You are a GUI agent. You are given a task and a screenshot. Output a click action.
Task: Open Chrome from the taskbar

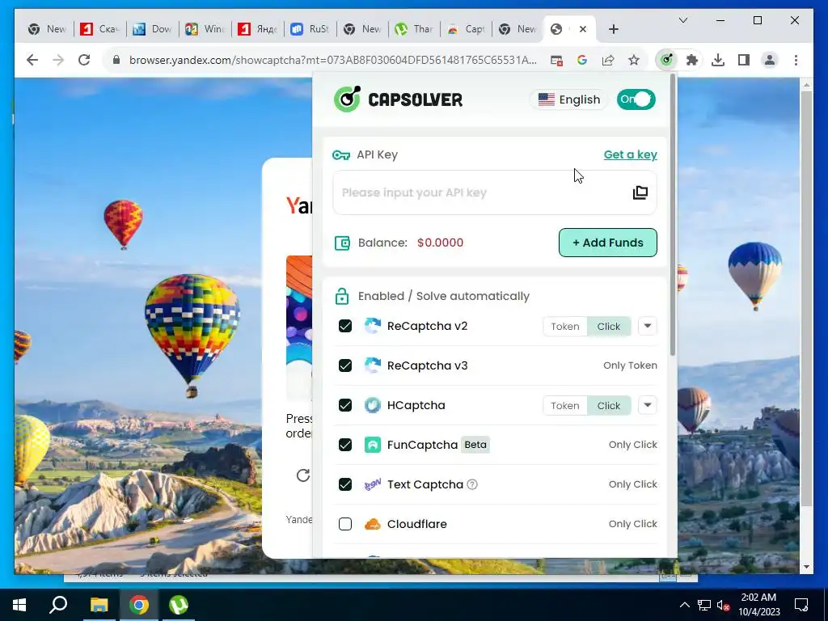click(139, 605)
